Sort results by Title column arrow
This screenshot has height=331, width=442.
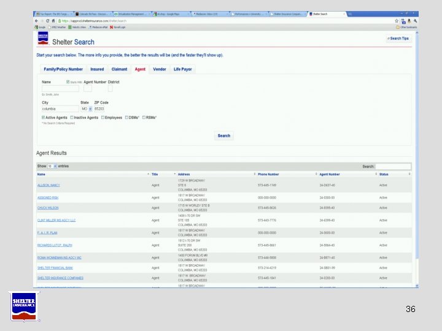tap(175, 174)
